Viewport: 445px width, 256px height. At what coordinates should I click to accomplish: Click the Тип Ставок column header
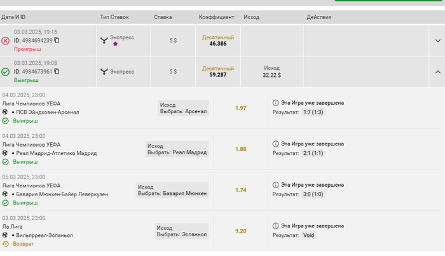coord(114,17)
